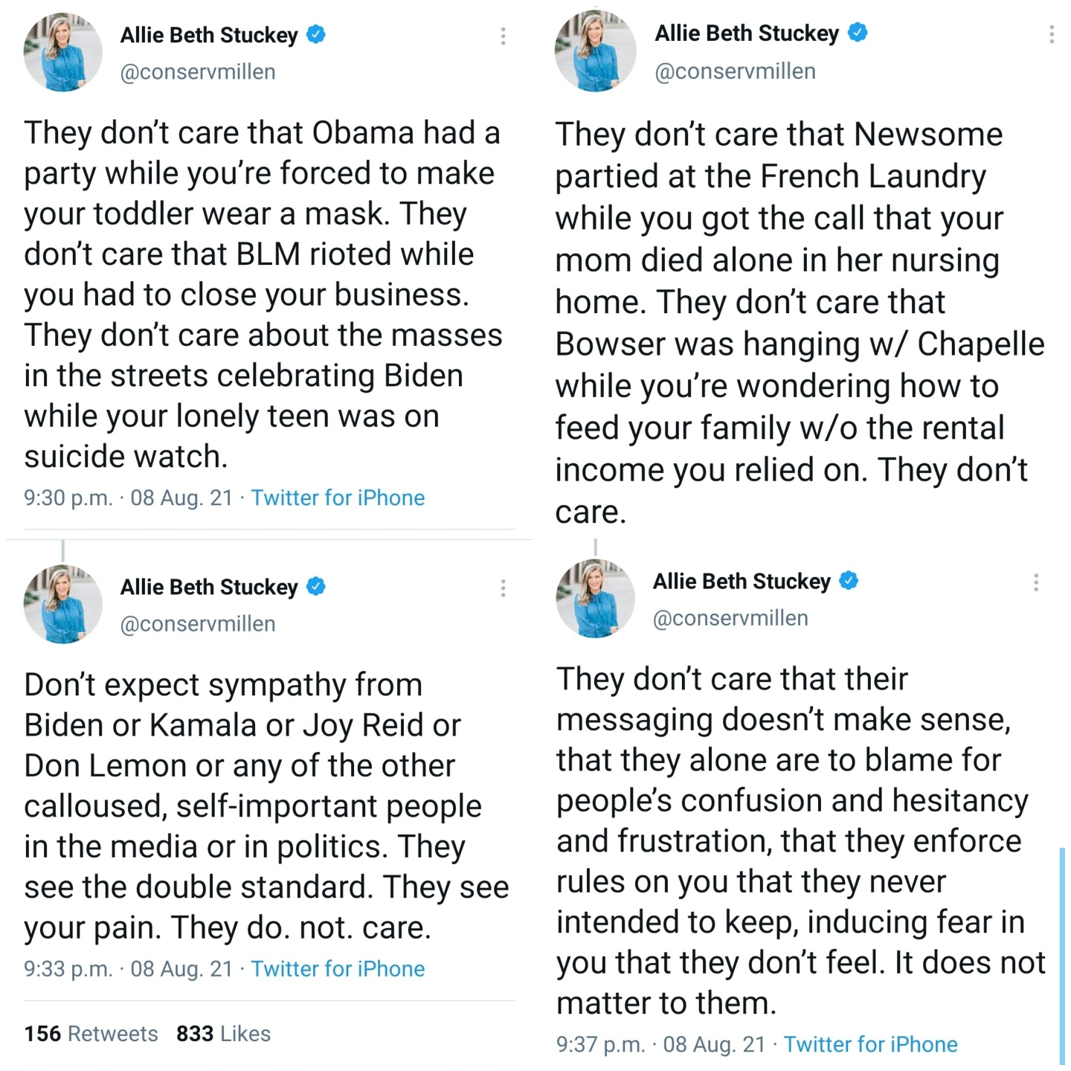Open more options on the Newsome French Laundry tweet

click(x=1051, y=34)
